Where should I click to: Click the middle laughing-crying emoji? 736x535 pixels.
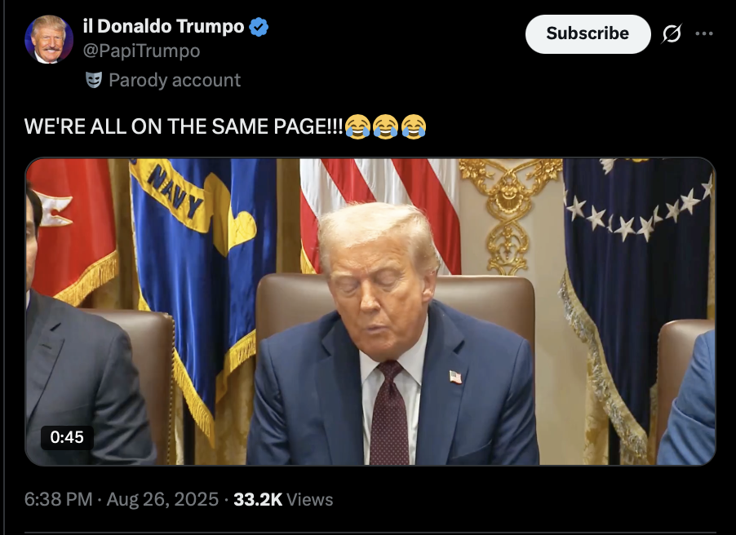[x=385, y=126]
